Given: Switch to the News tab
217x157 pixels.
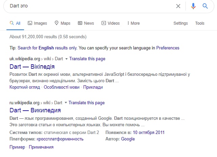Looking at the screenshot, I should 86,23.
